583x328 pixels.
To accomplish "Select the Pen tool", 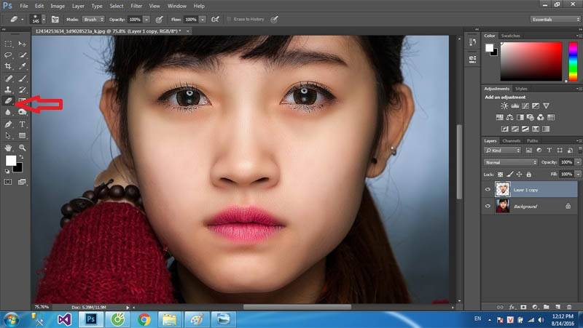I will (8, 124).
